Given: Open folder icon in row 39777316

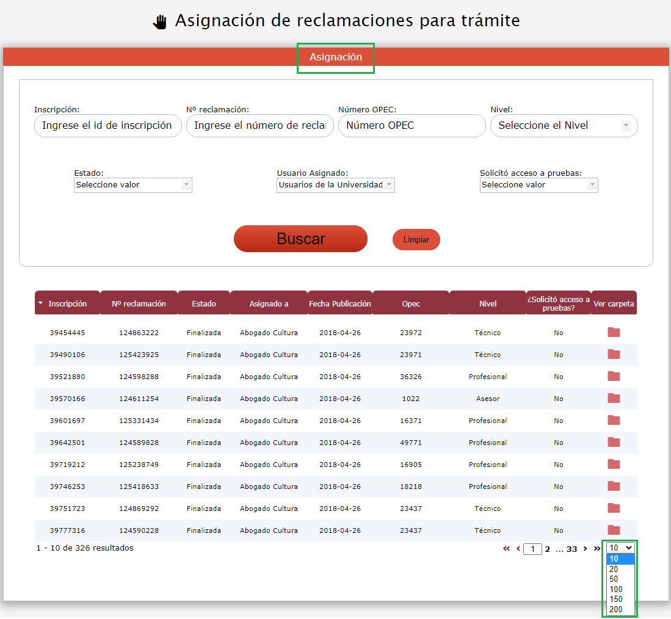Looking at the screenshot, I should tap(614, 530).
